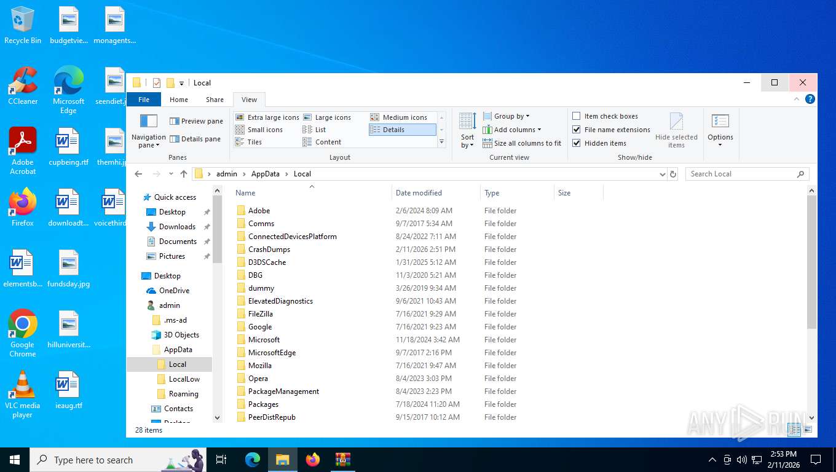836x472 pixels.
Task: Toggle the Details pane
Action: coord(195,139)
